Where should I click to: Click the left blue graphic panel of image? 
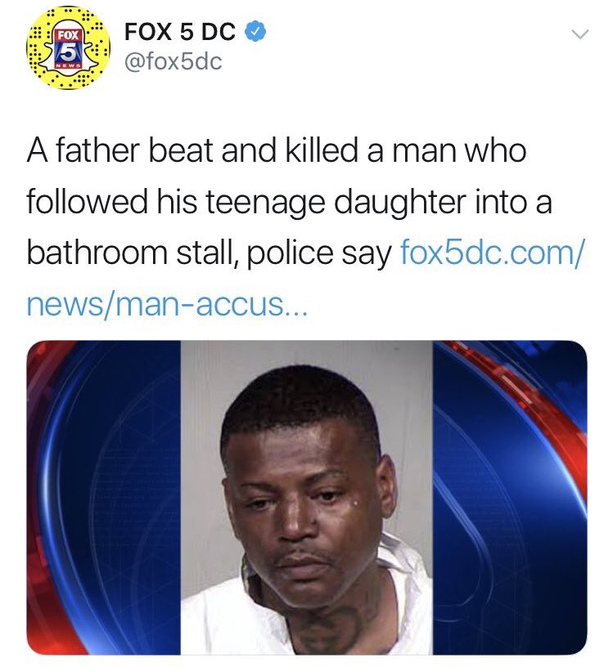(x=104, y=498)
